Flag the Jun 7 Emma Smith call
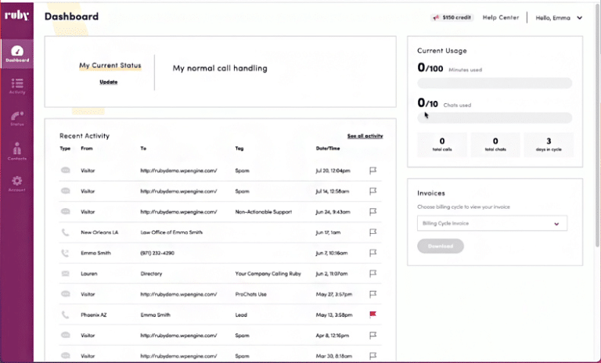The height and width of the screenshot is (363, 601). (x=372, y=253)
